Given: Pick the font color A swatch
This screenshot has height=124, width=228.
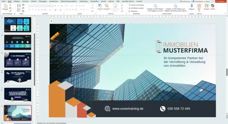Looking at the screenshot, I should point(60,10).
